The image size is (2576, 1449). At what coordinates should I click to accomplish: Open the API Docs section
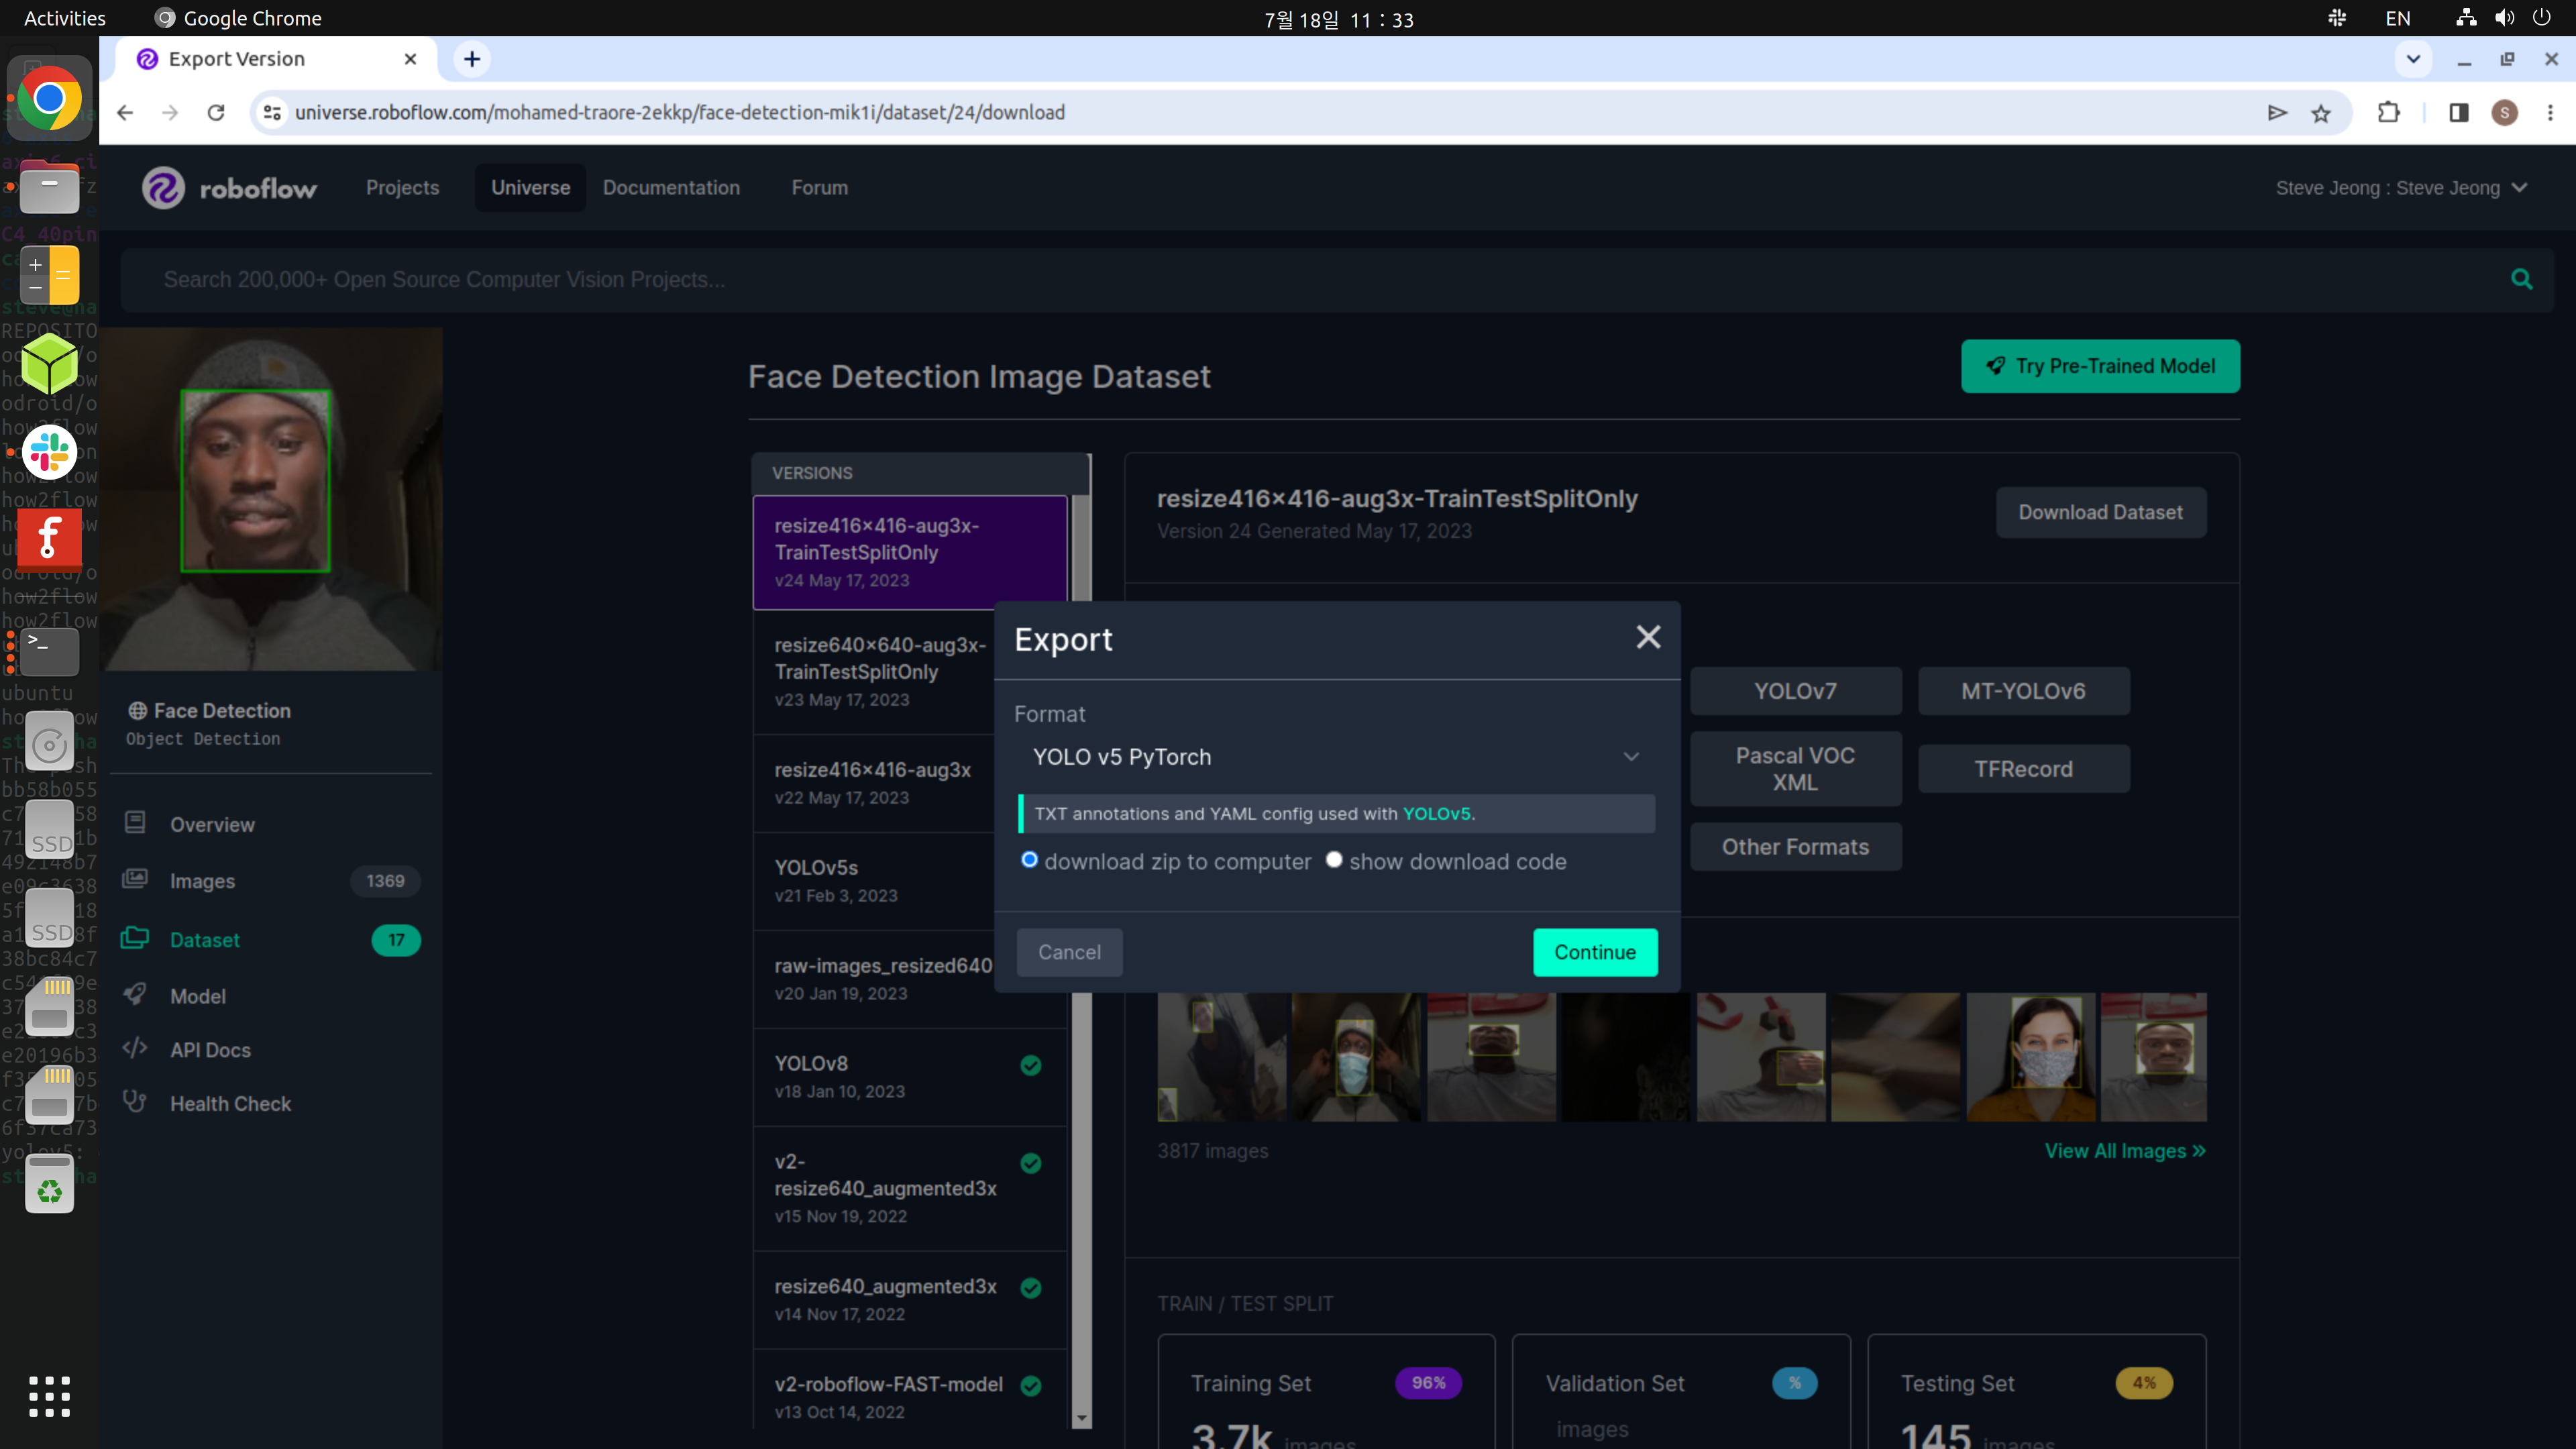[x=210, y=1049]
